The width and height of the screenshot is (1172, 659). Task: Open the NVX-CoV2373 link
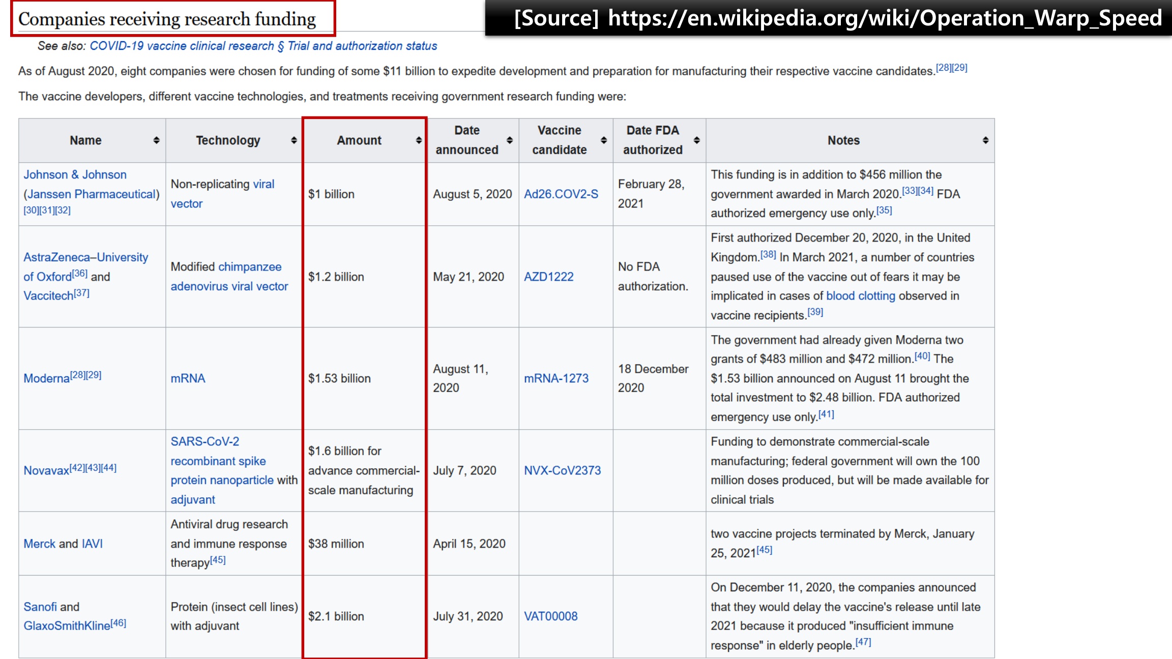[x=562, y=470]
